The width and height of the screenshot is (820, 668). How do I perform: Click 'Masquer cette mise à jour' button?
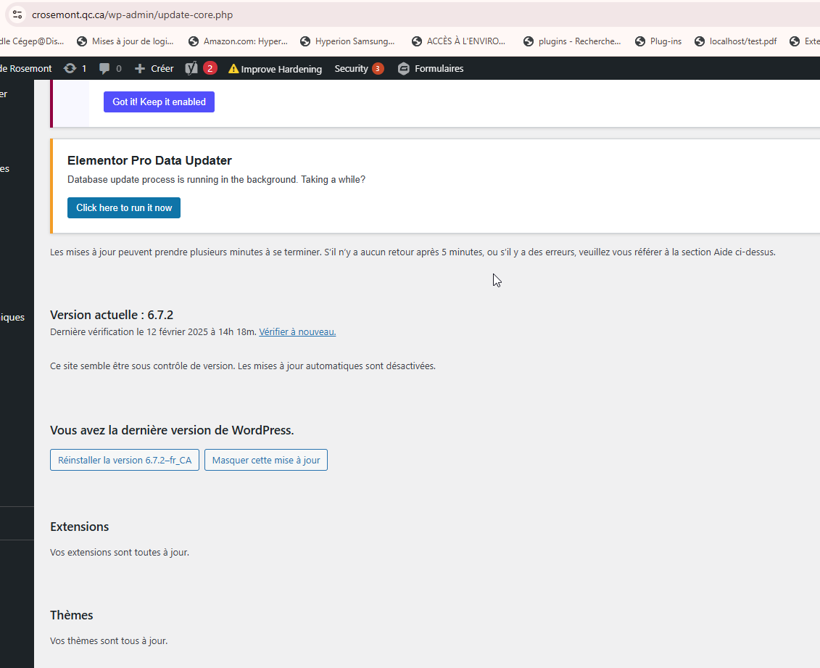(x=266, y=461)
